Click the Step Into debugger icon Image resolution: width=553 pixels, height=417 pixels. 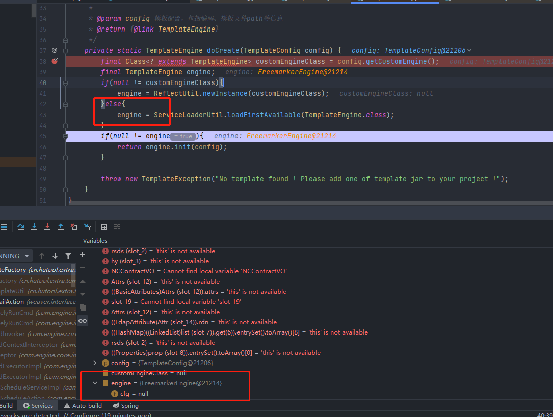coord(34,227)
